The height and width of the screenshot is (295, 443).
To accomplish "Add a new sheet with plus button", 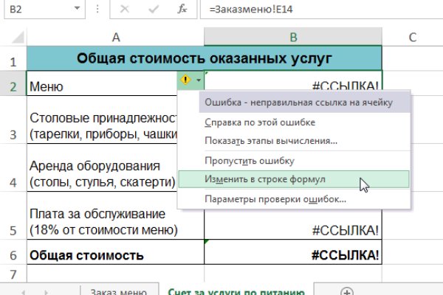I will (346, 291).
